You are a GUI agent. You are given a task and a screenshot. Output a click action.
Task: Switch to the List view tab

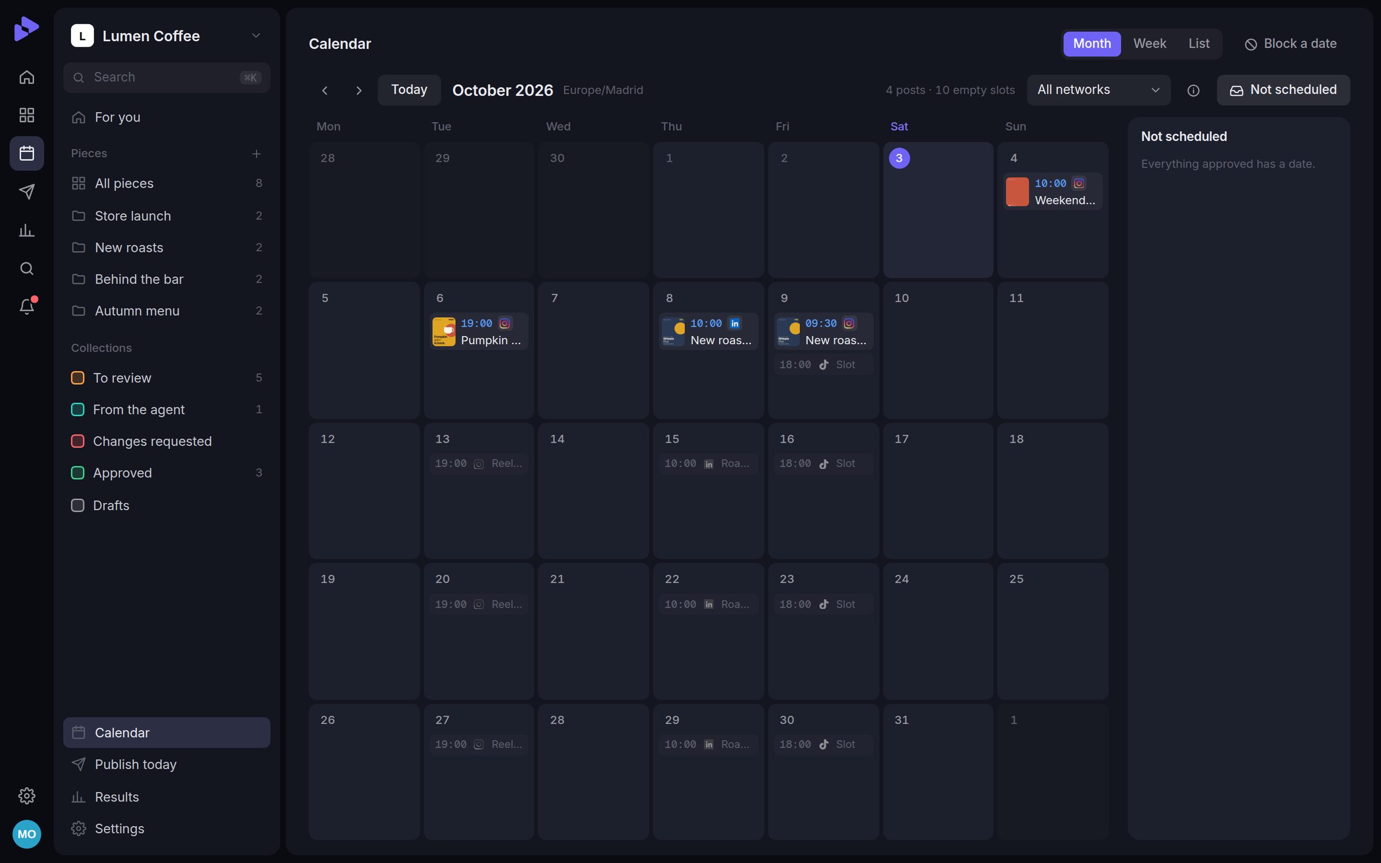pos(1199,44)
